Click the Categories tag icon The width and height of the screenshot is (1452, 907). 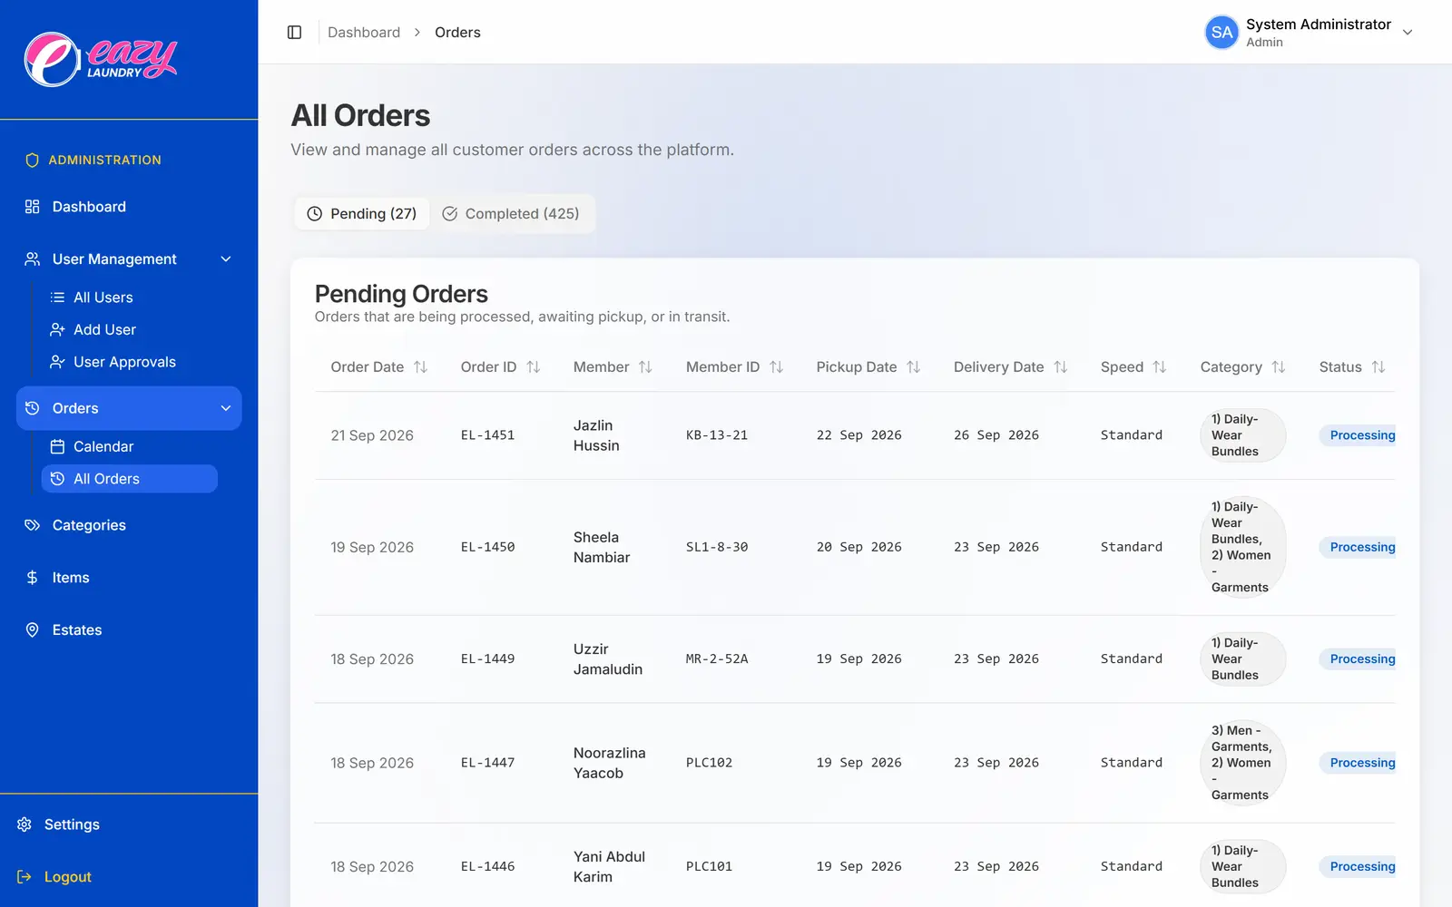33,525
